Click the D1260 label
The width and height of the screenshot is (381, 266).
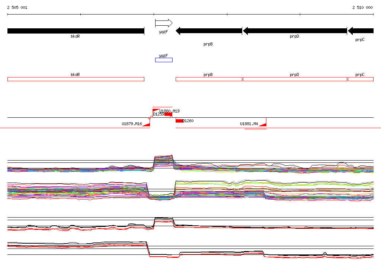pos(188,121)
